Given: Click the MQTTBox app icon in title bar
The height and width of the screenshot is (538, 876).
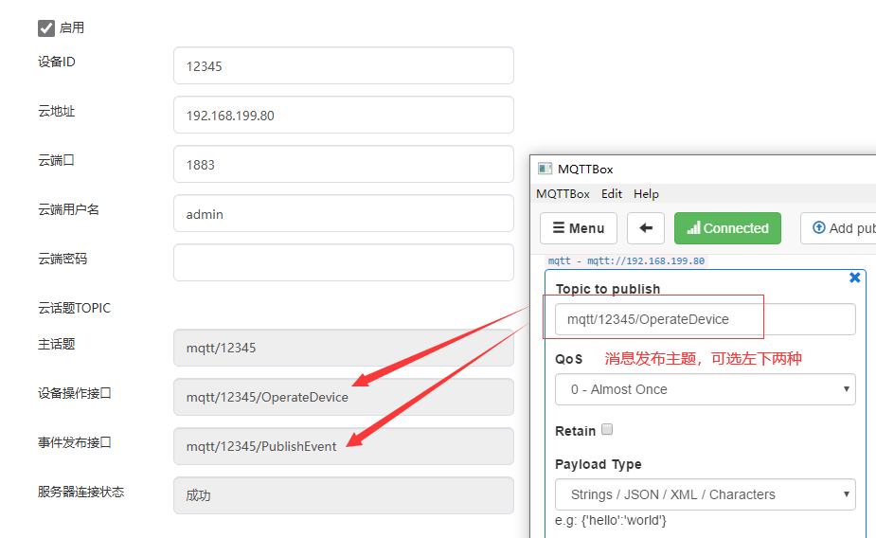Looking at the screenshot, I should (545, 169).
